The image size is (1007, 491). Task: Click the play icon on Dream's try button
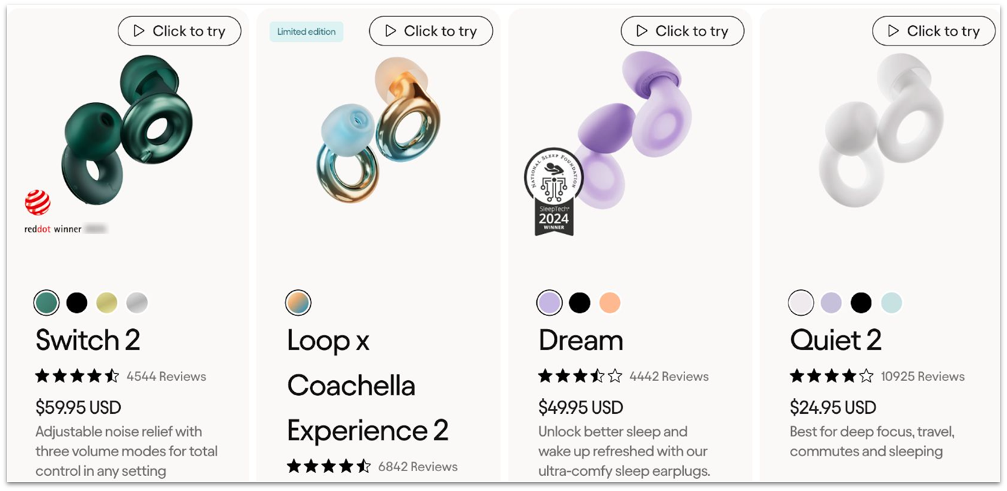pyautogui.click(x=641, y=30)
